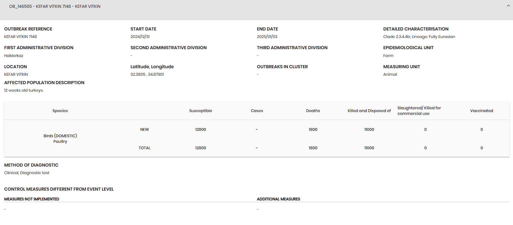The height and width of the screenshot is (225, 513).
Task: Click the EPIDEMIOLOGICAL UNIT label
Action: (x=408, y=48)
